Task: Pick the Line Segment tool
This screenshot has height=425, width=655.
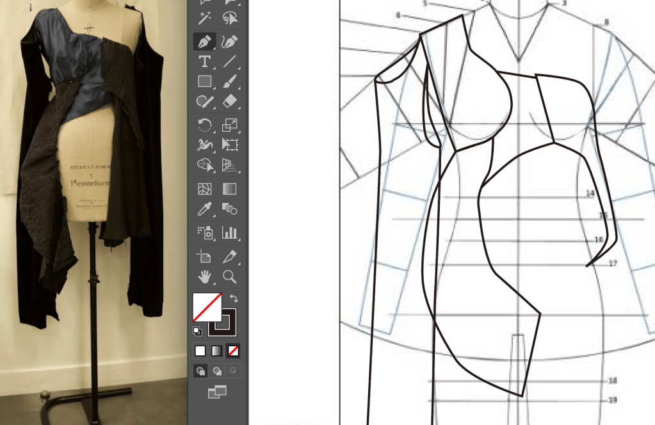Action: coord(229,61)
